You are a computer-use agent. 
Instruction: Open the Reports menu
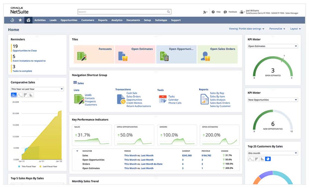pyautogui.click(x=103, y=20)
